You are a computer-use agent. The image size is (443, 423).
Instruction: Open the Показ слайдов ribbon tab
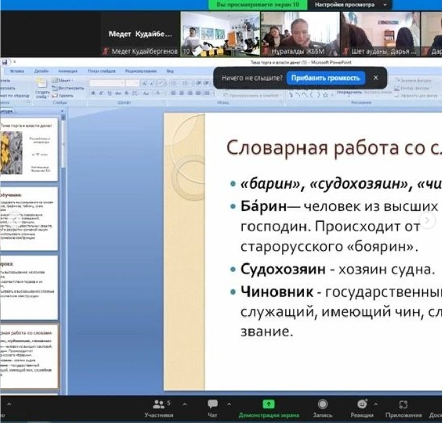pyautogui.click(x=99, y=72)
